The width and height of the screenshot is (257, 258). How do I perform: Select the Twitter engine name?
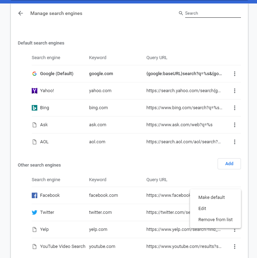[x=47, y=212]
